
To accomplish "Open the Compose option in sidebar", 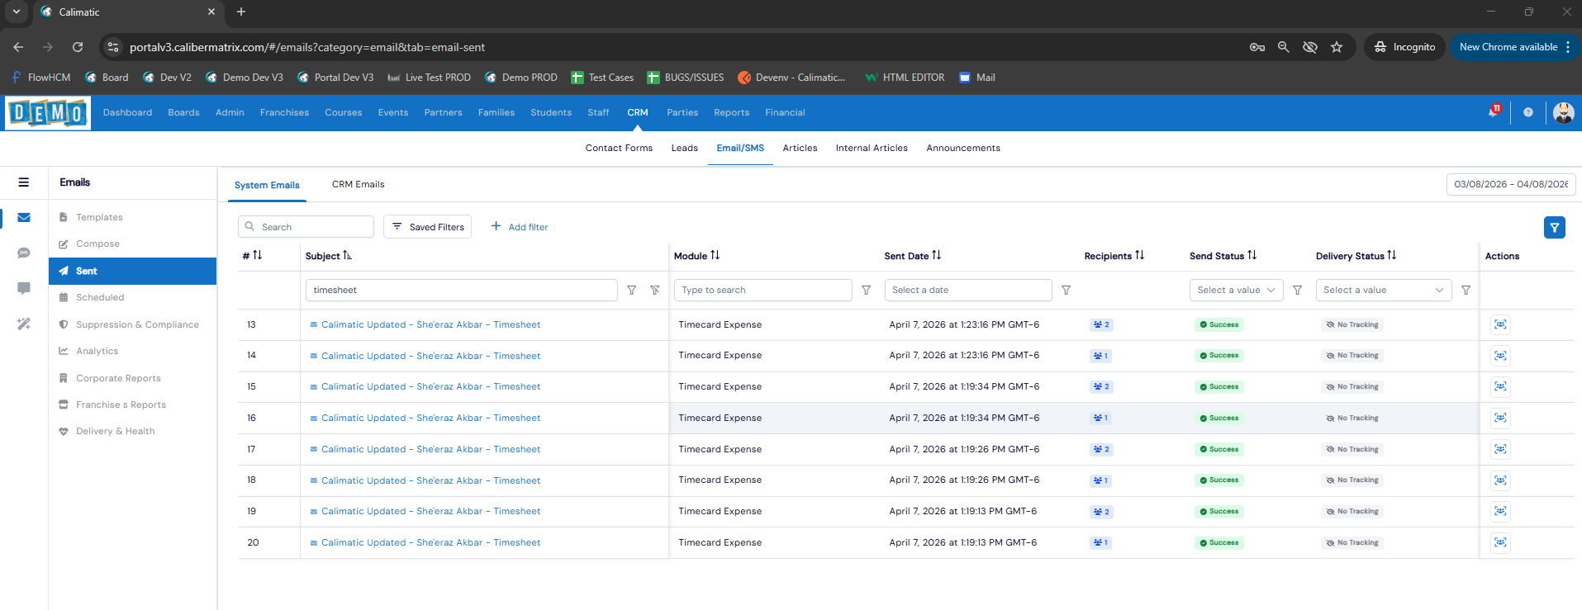I will click(x=97, y=244).
